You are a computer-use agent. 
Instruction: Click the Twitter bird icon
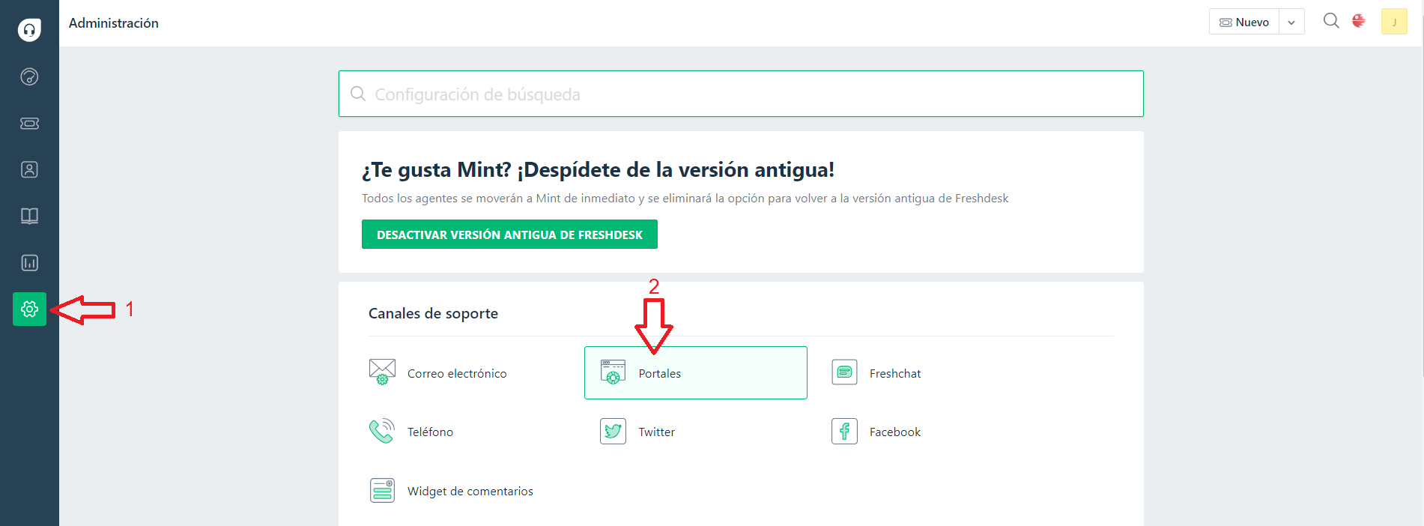(x=613, y=431)
